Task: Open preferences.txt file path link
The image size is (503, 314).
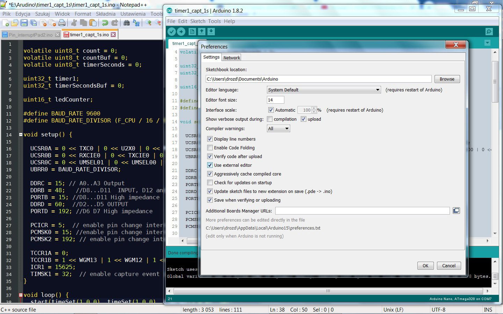Action: (x=263, y=228)
